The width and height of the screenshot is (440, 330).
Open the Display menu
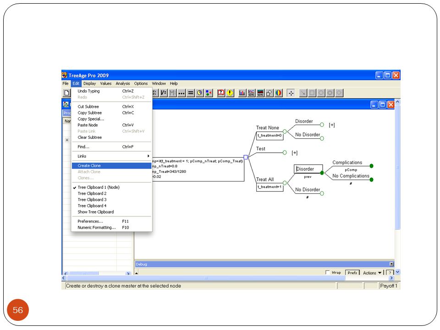coord(89,83)
